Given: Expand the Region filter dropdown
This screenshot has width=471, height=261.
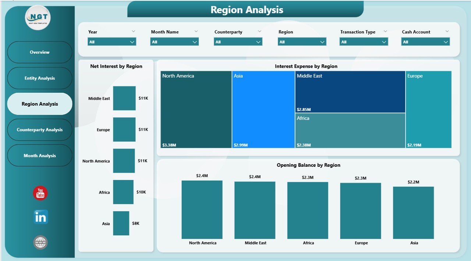Looking at the screenshot, I should pos(302,42).
